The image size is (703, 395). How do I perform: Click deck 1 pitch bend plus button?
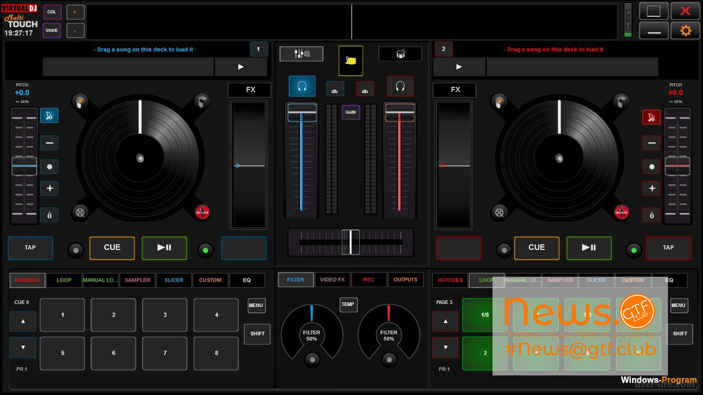[x=49, y=188]
